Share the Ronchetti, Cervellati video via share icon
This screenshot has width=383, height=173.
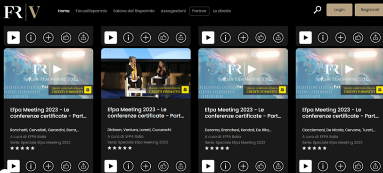click(83, 166)
